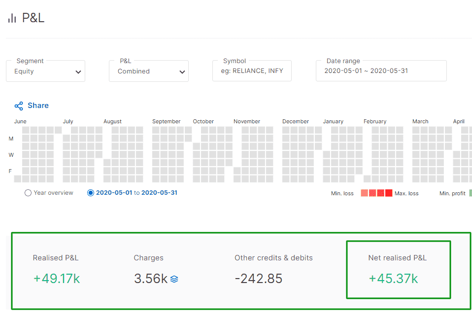The image size is (472, 321).
Task: Click the P&L Combined chevron icon
Action: click(x=182, y=72)
